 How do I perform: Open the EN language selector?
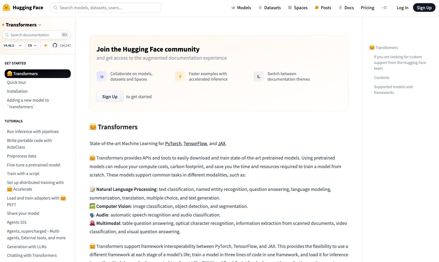pos(34,45)
